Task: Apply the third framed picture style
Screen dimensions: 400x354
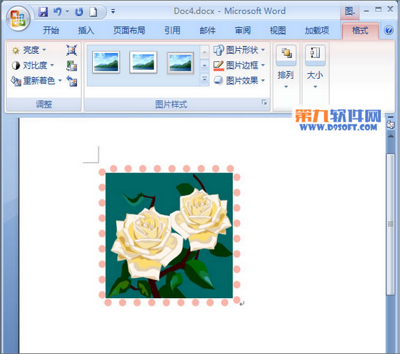Action: 180,63
